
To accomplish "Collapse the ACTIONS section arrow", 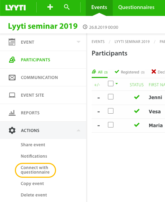I will pyautogui.click(x=79, y=130).
